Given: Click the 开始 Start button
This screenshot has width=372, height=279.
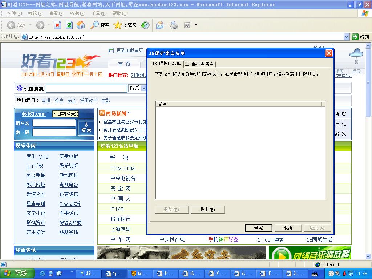Looking at the screenshot, I should point(17,273).
